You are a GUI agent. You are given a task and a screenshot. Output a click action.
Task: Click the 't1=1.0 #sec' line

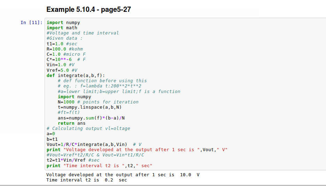click(62, 44)
